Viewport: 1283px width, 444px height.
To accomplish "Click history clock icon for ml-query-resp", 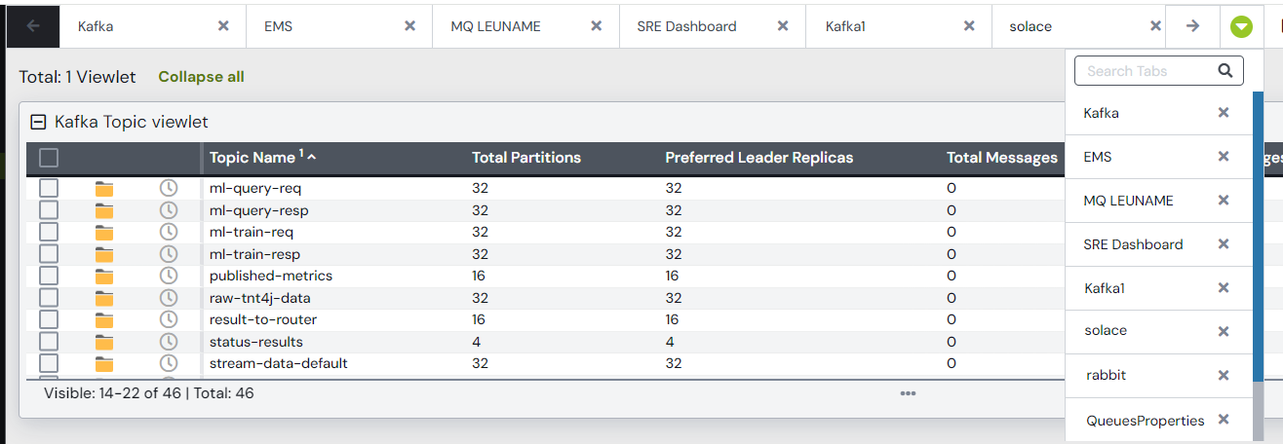I will (x=169, y=209).
